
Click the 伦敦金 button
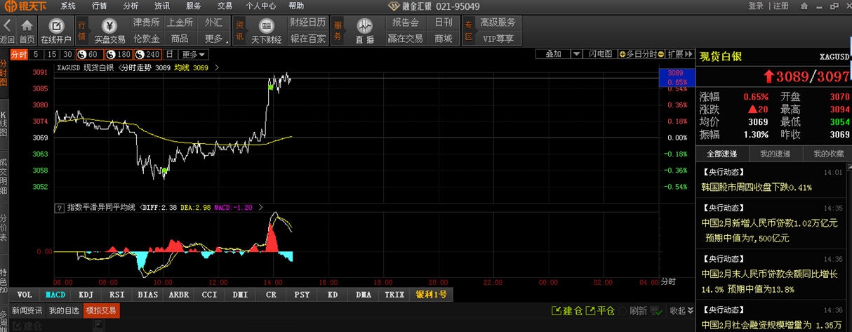tap(146, 38)
